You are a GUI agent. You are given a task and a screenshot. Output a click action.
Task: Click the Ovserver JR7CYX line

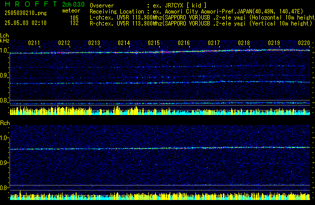(x=148, y=5)
